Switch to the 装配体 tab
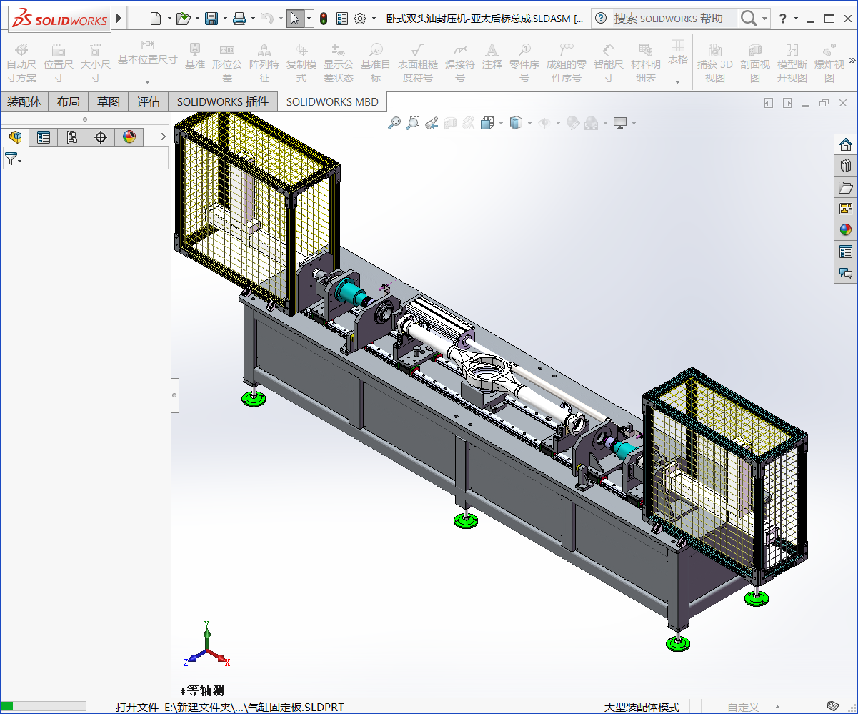The image size is (858, 714). 24,102
